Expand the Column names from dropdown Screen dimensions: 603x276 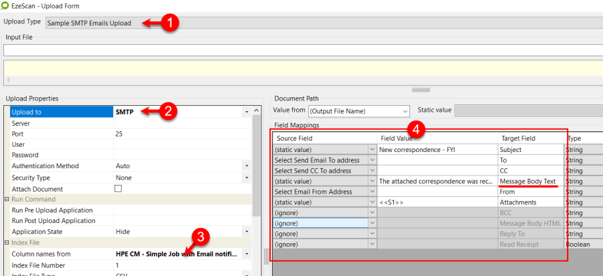(x=246, y=255)
